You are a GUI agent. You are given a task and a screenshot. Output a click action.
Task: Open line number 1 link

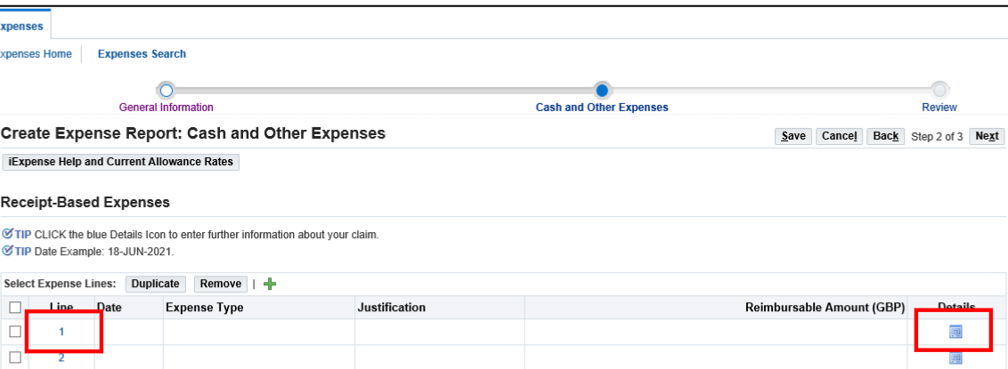[61, 332]
